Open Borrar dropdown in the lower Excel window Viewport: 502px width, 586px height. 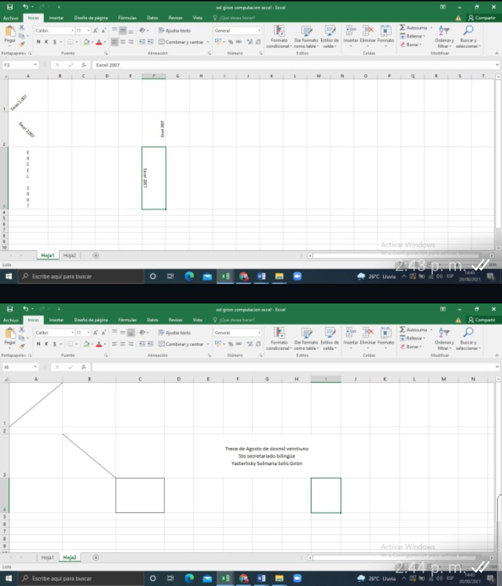[411, 347]
